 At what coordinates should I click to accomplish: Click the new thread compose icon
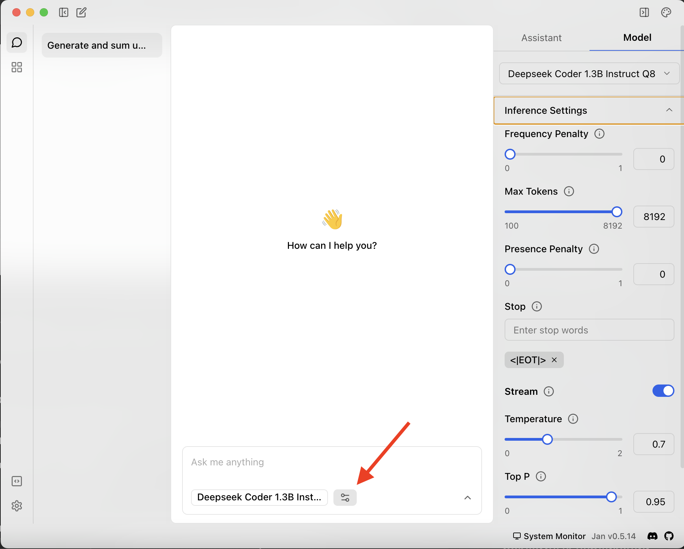(81, 13)
